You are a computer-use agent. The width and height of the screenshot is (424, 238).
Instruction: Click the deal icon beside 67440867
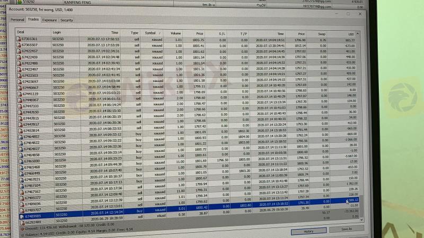coord(19,88)
